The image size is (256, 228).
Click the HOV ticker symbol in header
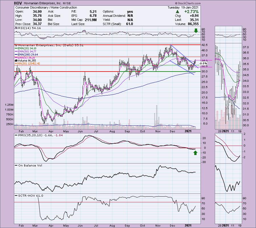18,3
